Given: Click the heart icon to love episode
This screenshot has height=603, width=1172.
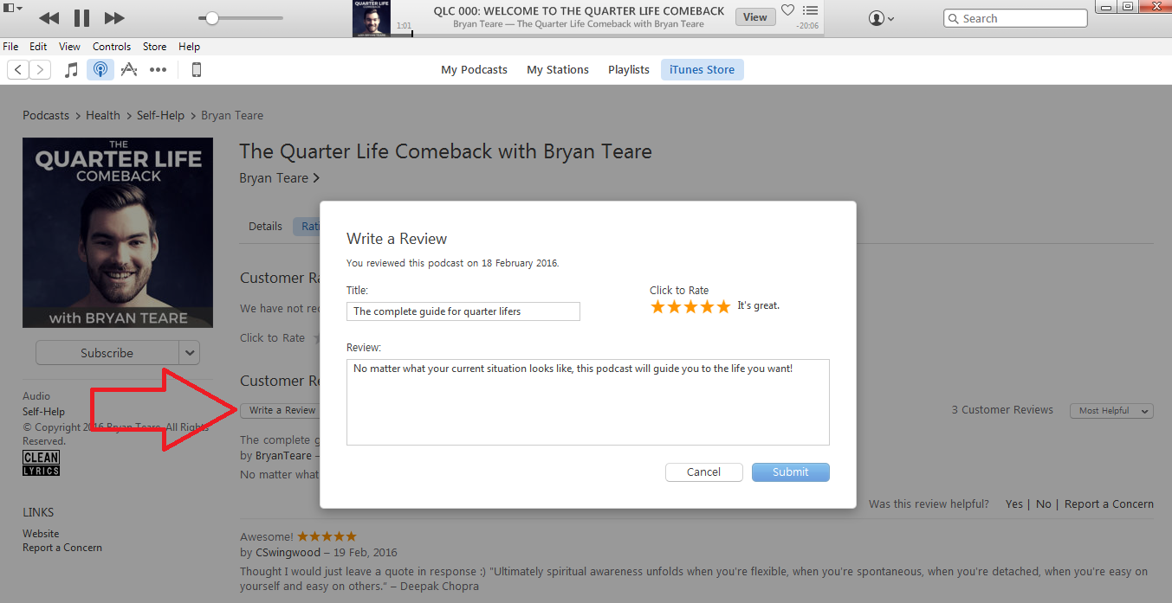Looking at the screenshot, I should (x=787, y=10).
